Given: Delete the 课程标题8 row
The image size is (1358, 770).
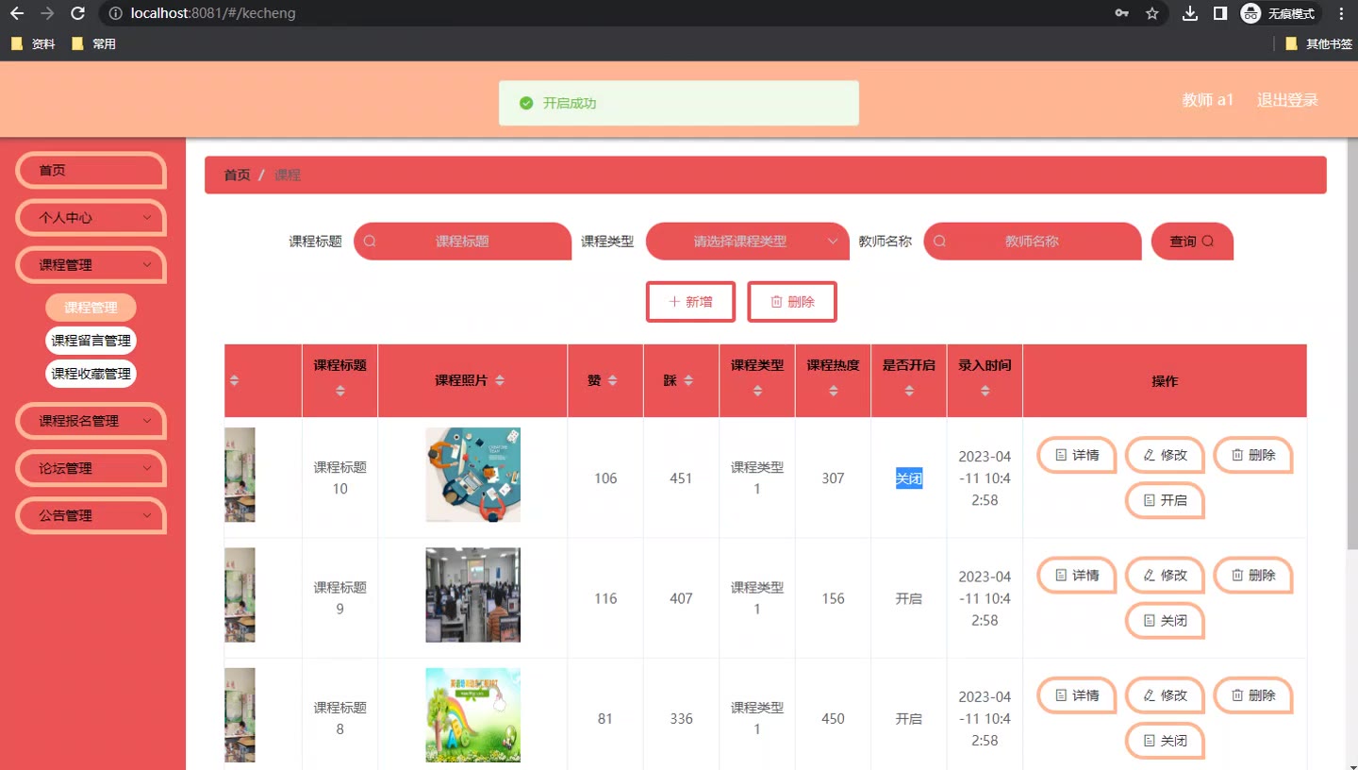Looking at the screenshot, I should pyautogui.click(x=1252, y=695).
